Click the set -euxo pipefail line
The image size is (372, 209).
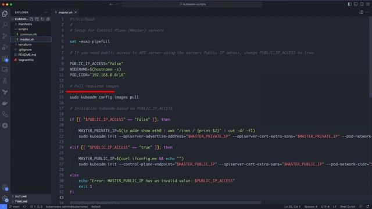tap(90, 41)
